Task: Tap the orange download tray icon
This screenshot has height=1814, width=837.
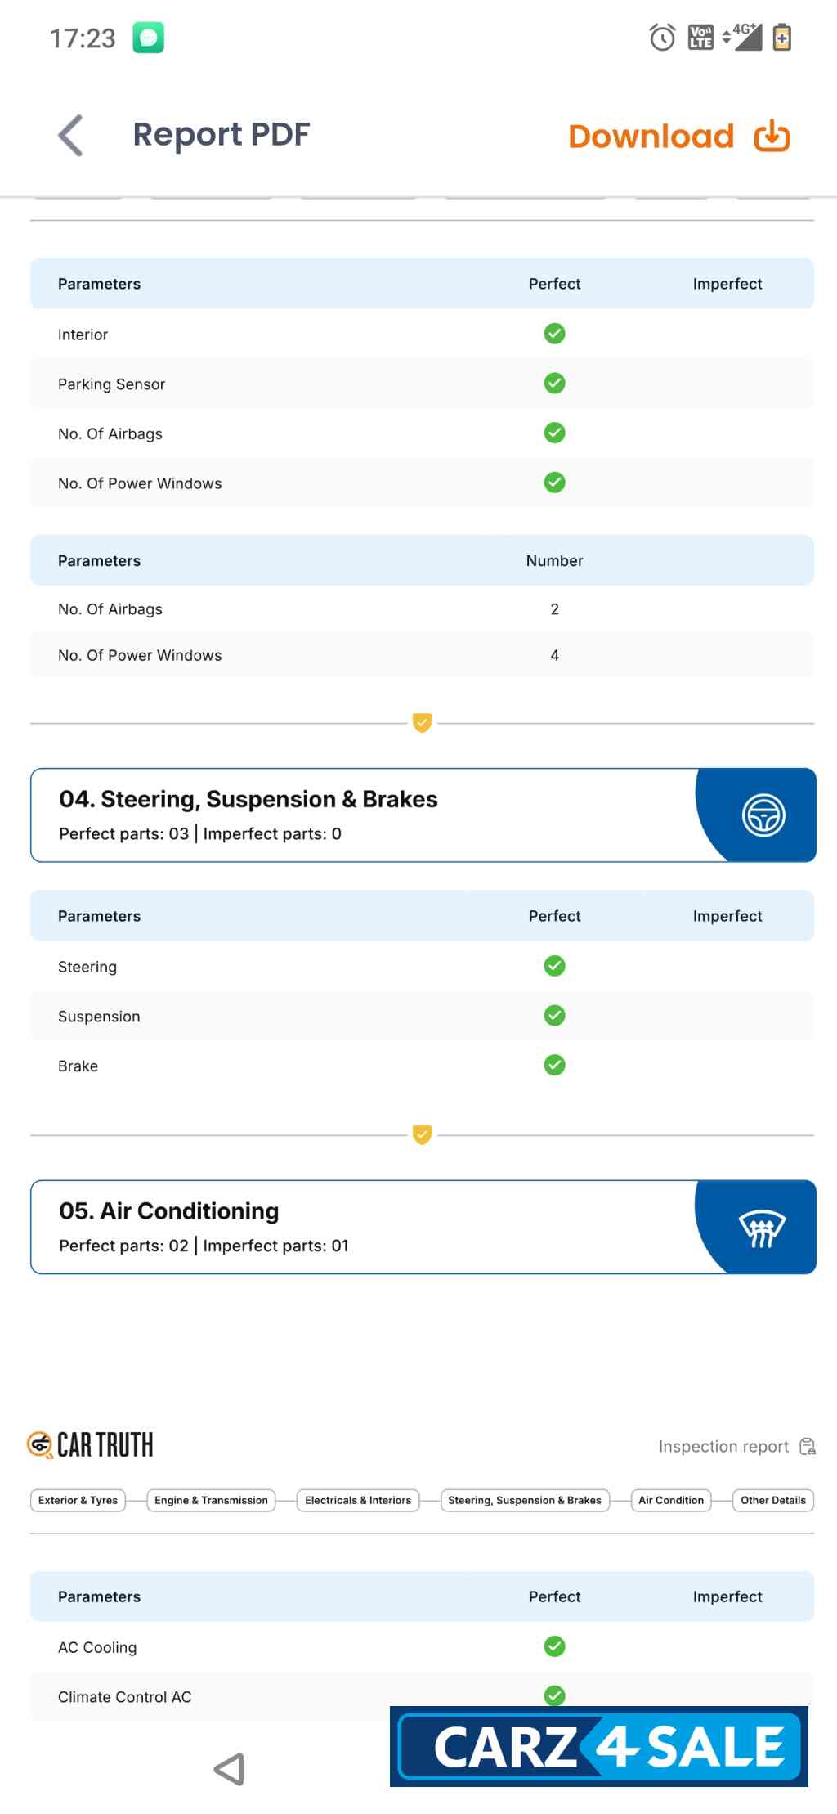Action: tap(772, 137)
